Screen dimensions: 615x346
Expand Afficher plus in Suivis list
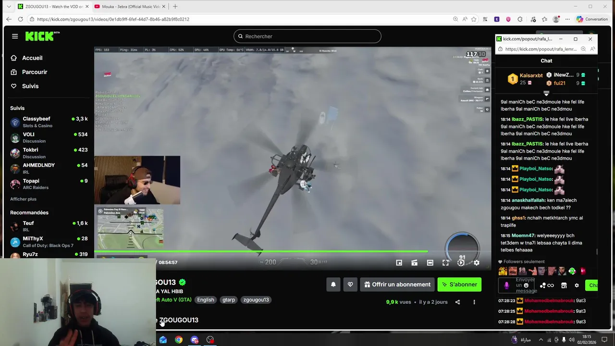(x=23, y=199)
